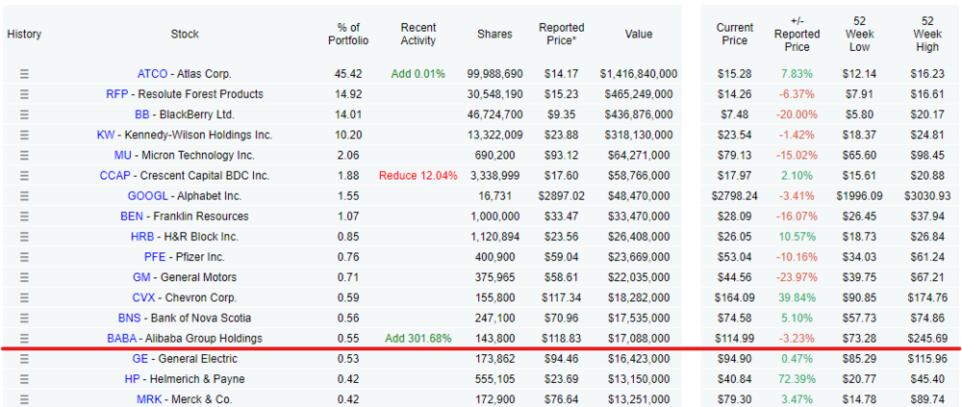Open history icon for Alphabet row
Viewport: 962px width, 407px height.
pyautogui.click(x=24, y=196)
